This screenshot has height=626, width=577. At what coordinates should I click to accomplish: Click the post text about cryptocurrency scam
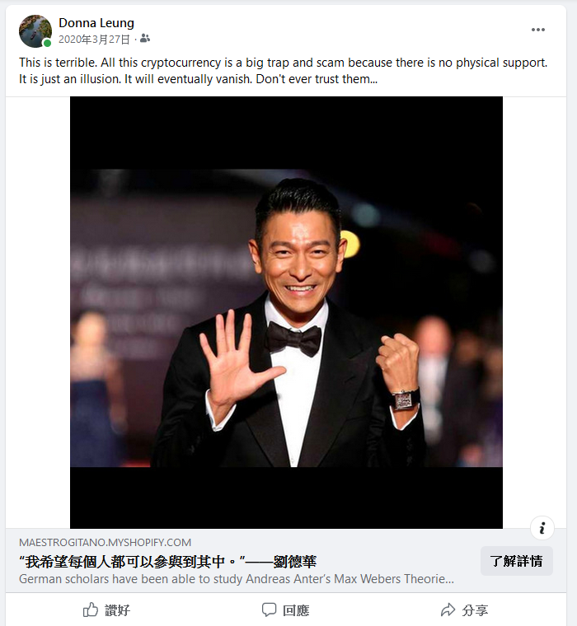coord(283,71)
